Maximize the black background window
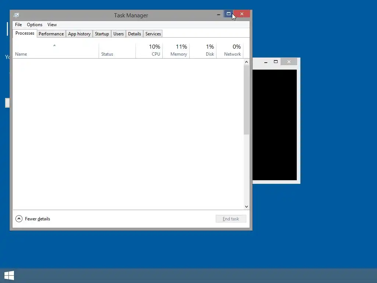This screenshot has width=377, height=283. click(x=276, y=62)
